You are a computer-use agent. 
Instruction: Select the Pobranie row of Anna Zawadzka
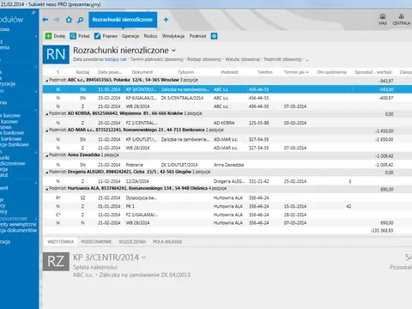click(227, 165)
